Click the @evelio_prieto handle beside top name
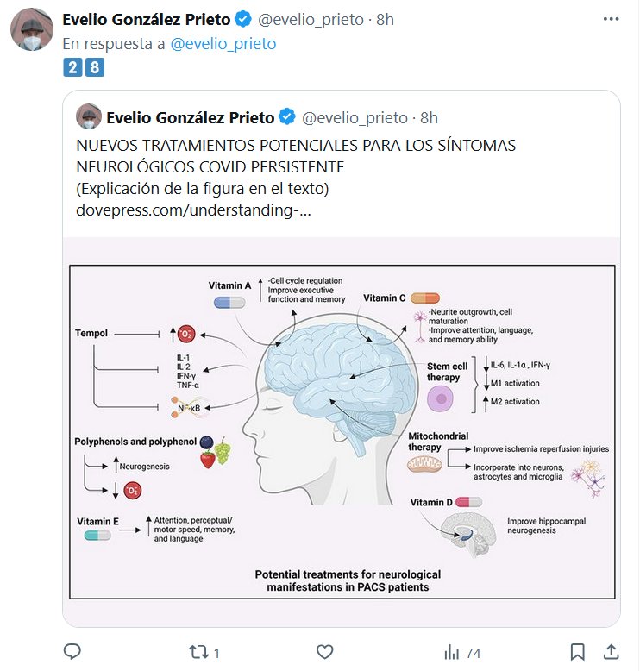 tap(310, 20)
